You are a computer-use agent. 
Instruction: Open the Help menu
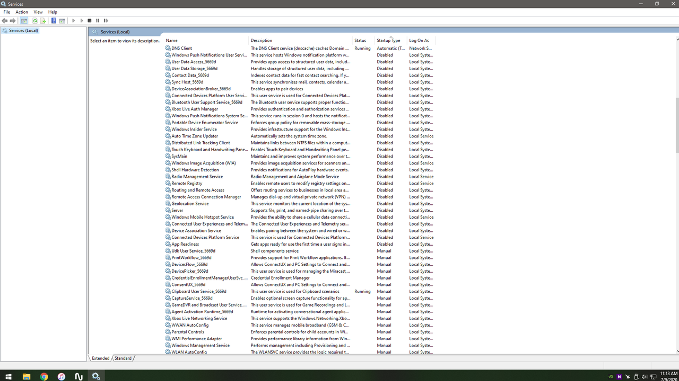coord(53,12)
